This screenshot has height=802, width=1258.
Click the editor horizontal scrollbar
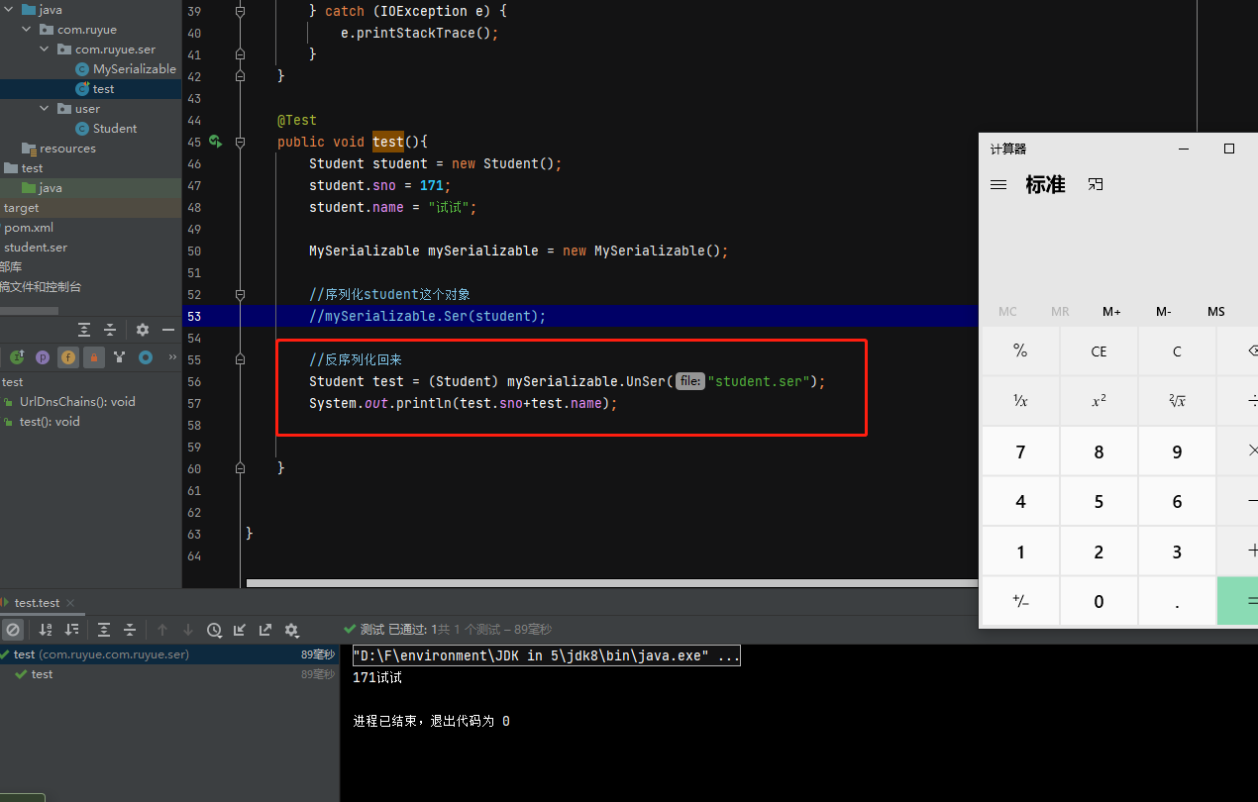pyautogui.click(x=594, y=583)
